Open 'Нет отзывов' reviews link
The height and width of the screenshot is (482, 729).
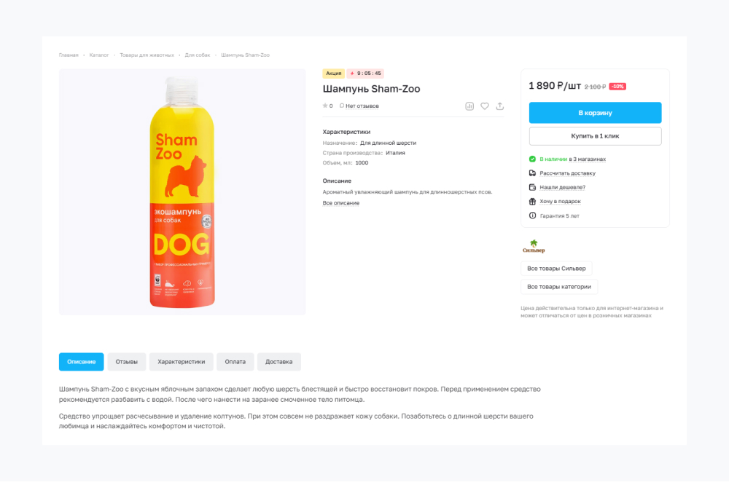tap(362, 106)
